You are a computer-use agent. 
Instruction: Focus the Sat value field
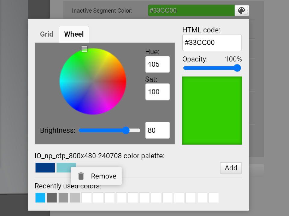(157, 92)
